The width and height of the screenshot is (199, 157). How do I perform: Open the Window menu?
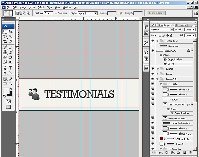pyautogui.click(x=67, y=7)
